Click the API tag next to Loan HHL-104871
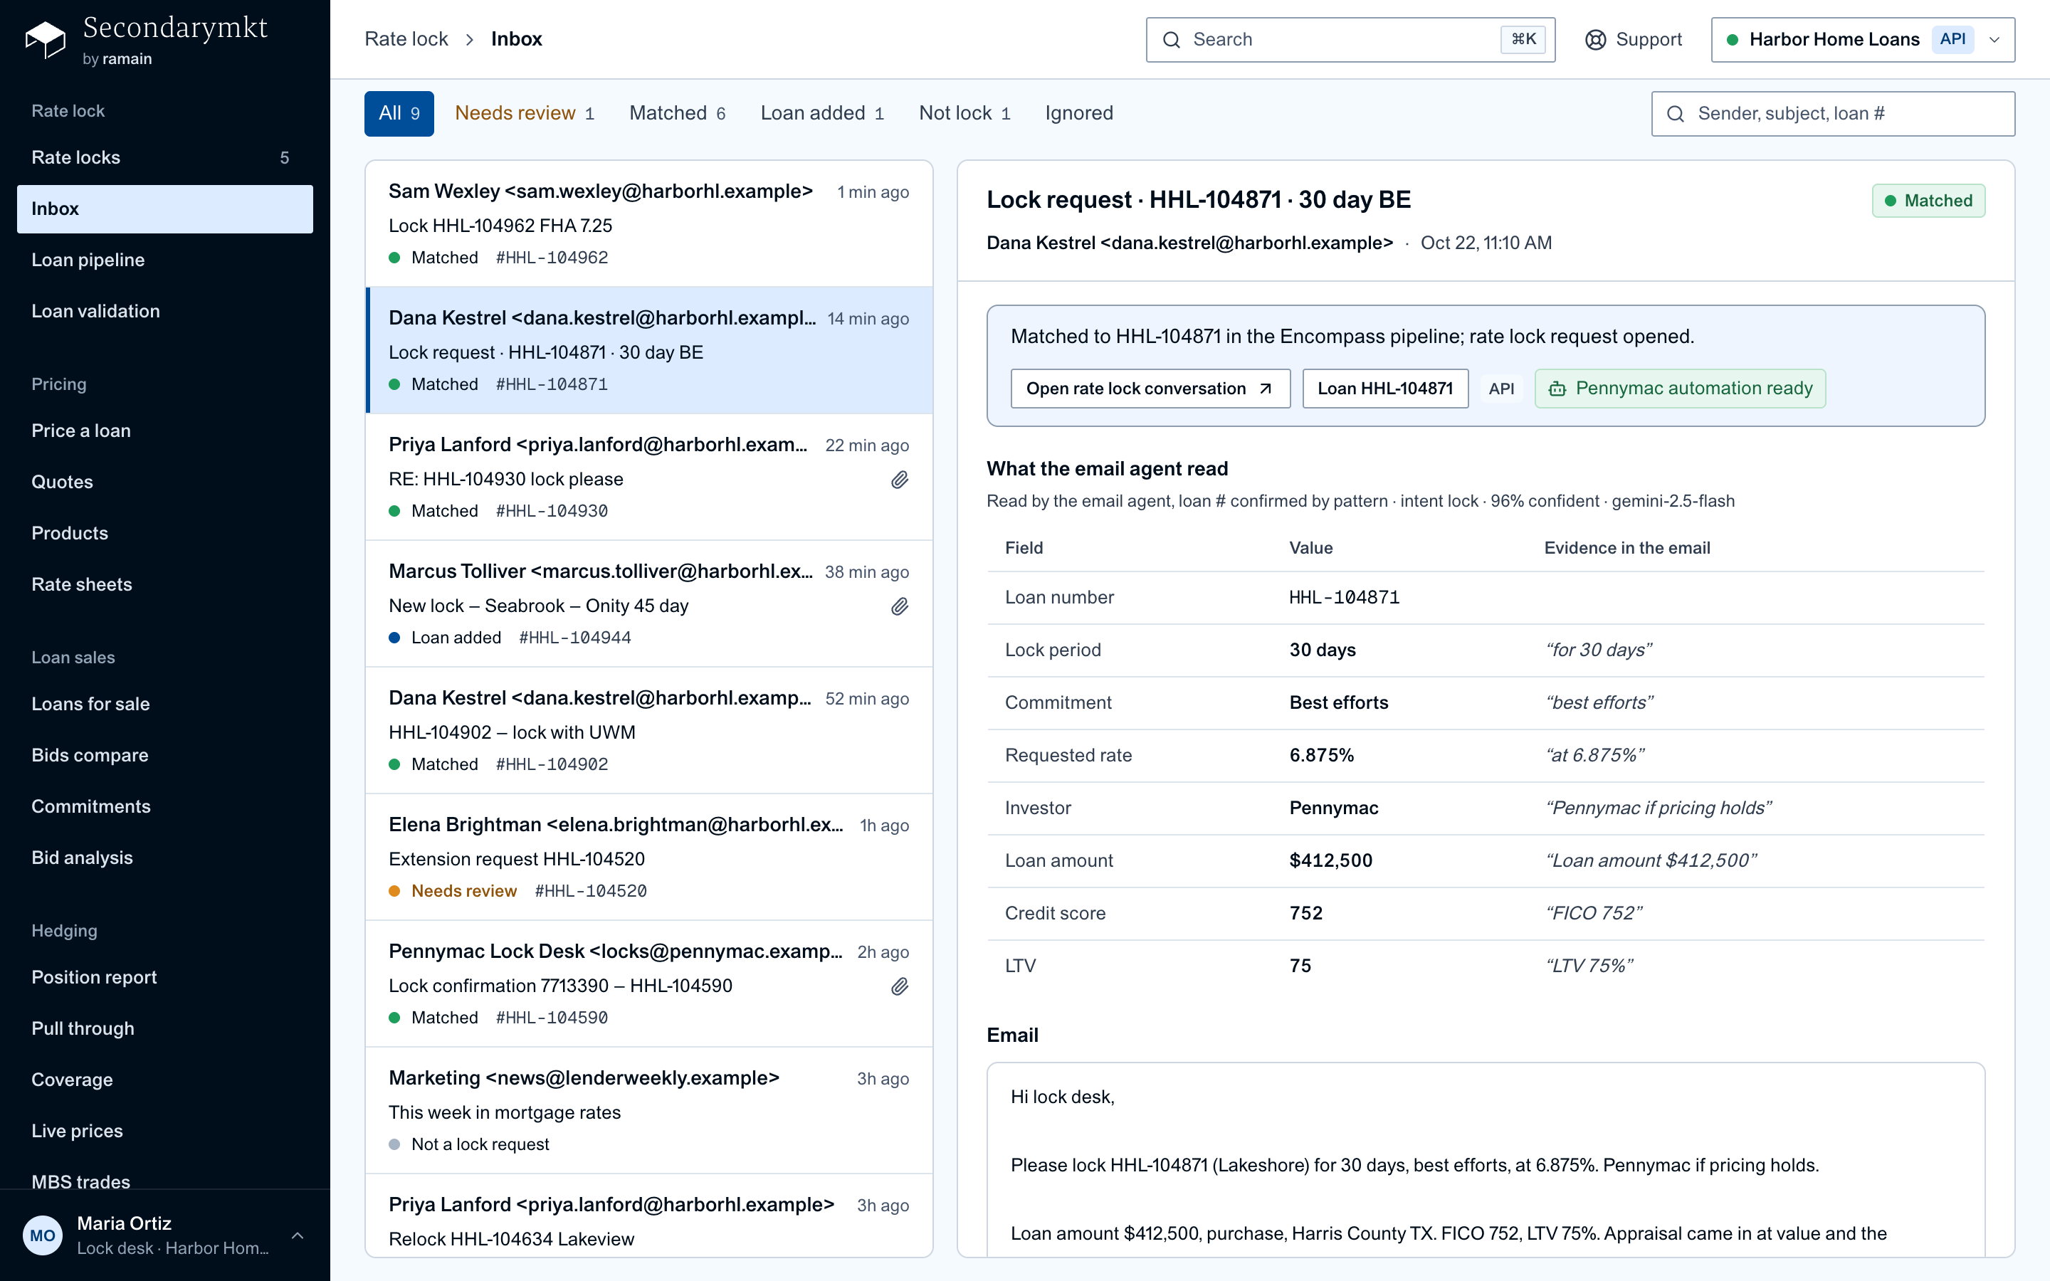Viewport: 2050px width, 1281px height. coord(1501,389)
